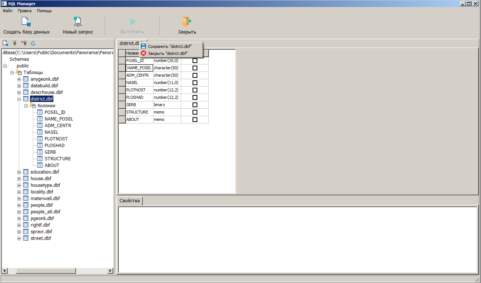Tick the checkbox in the ABOUT row
Viewport: 481px width, 283px height.
[x=195, y=119]
